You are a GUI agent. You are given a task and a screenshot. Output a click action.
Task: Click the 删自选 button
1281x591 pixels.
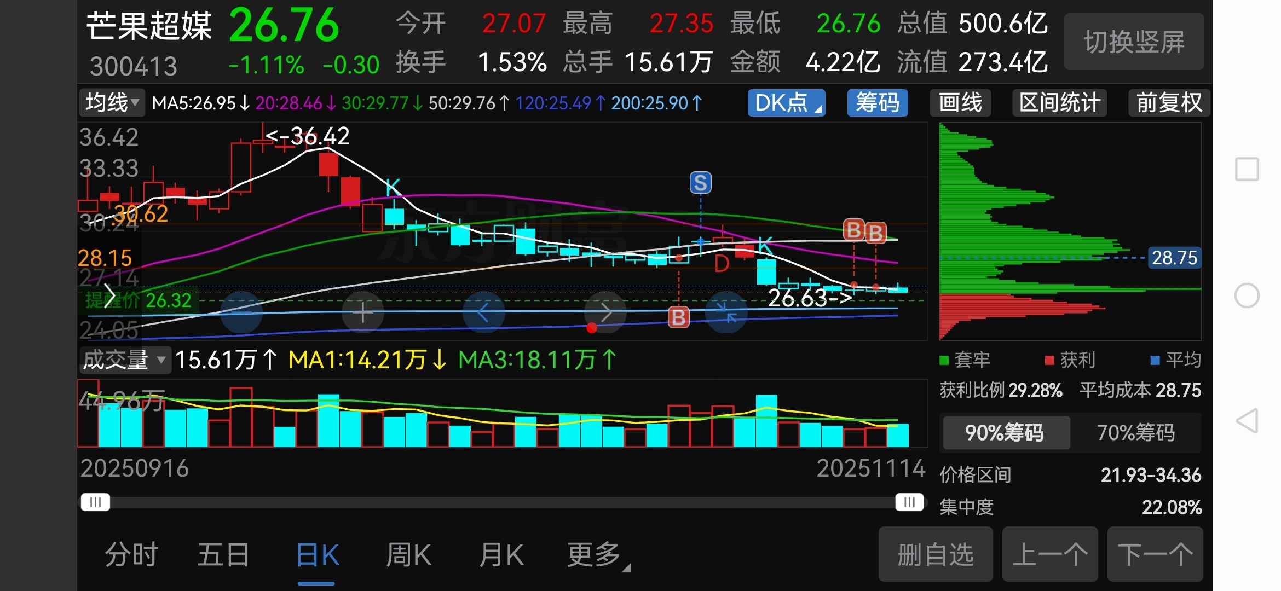coord(935,554)
